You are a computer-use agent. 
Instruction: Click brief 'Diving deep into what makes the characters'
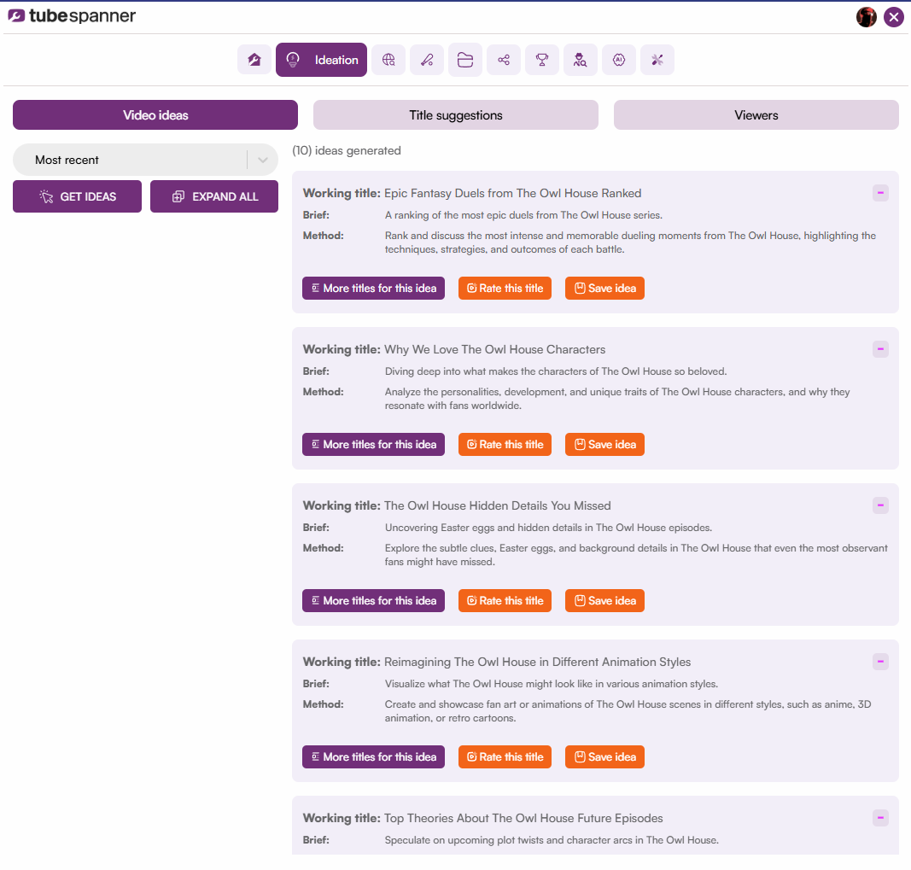point(556,371)
